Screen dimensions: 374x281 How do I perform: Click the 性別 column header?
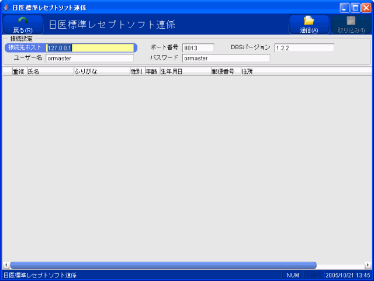[138, 71]
